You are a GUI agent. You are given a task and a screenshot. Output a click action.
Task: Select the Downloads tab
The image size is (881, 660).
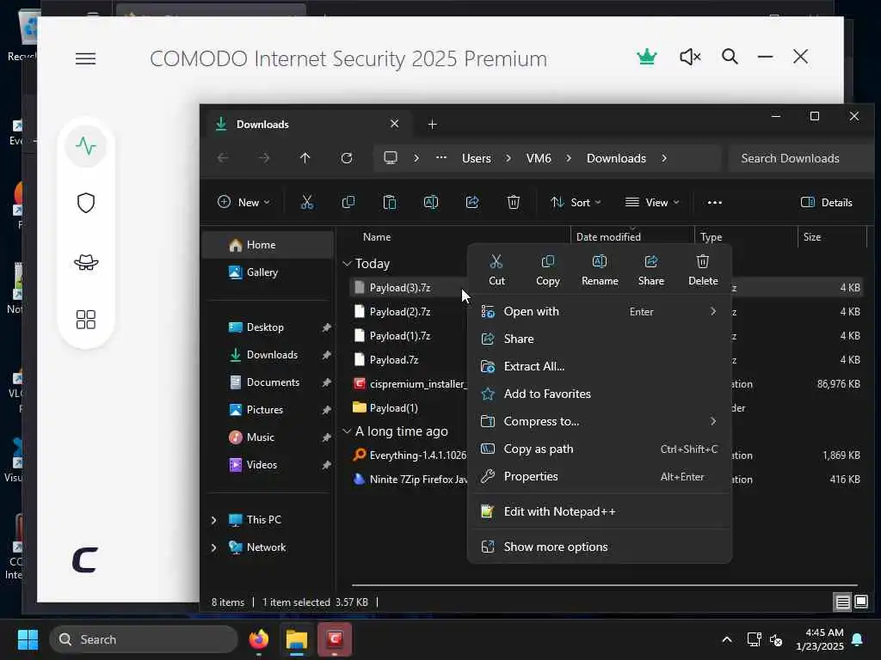[x=309, y=124]
